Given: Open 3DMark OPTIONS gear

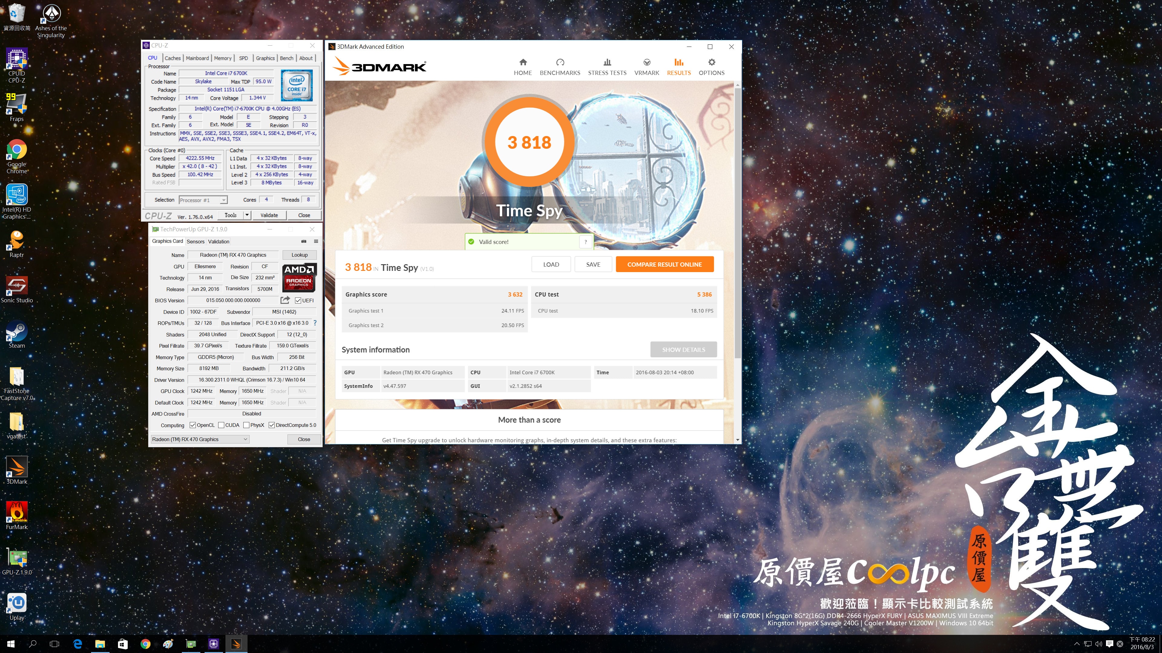Looking at the screenshot, I should tap(711, 67).
